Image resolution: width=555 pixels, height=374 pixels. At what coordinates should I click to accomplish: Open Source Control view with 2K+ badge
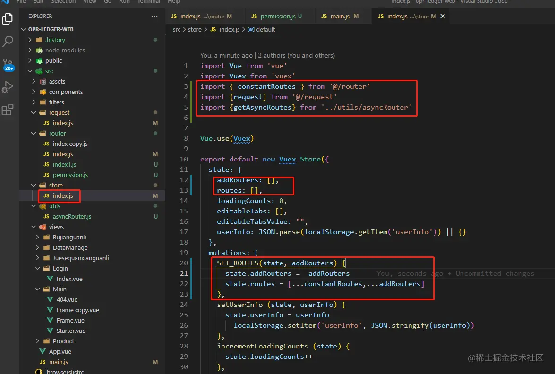8,64
